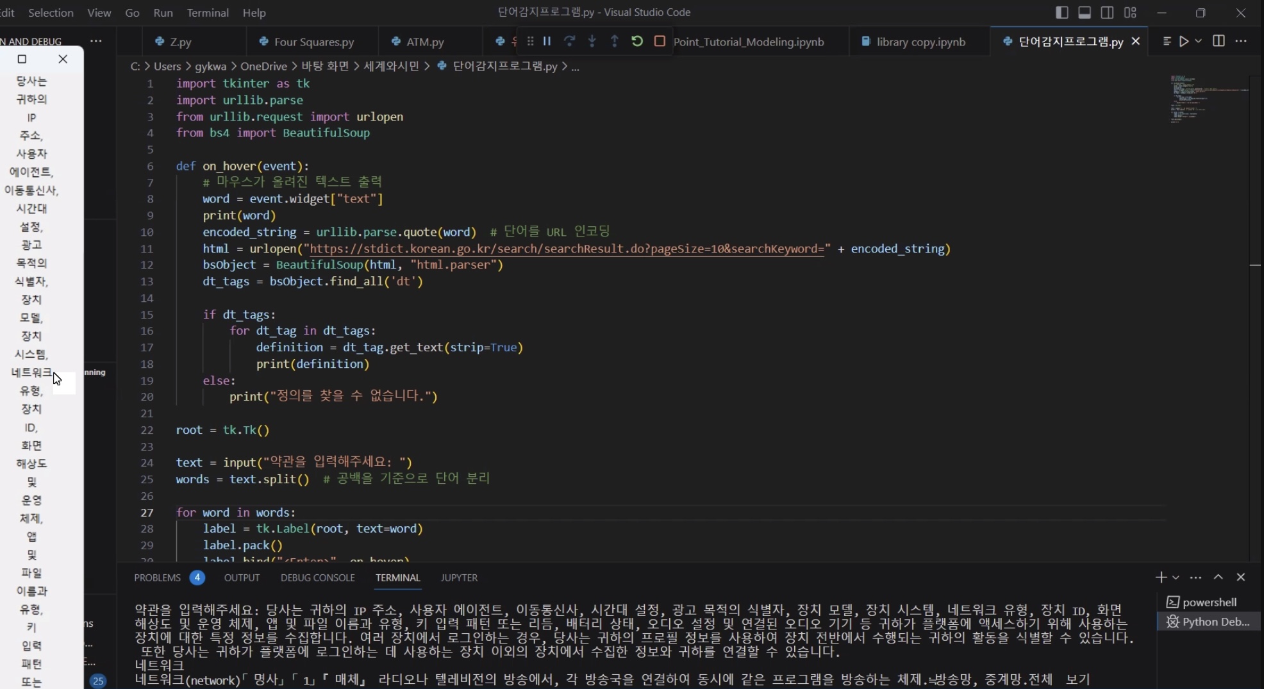Switch to the Z.py tab
This screenshot has height=689, width=1264.
(x=180, y=42)
